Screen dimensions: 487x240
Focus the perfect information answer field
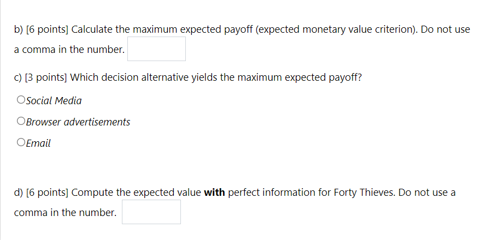coord(151,212)
